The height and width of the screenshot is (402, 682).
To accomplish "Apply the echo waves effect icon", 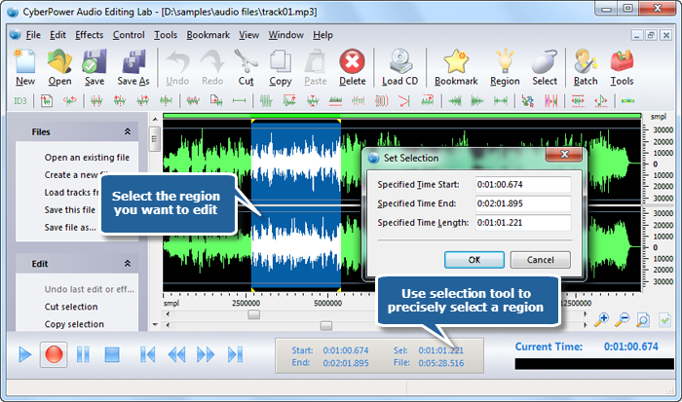I will tap(381, 101).
